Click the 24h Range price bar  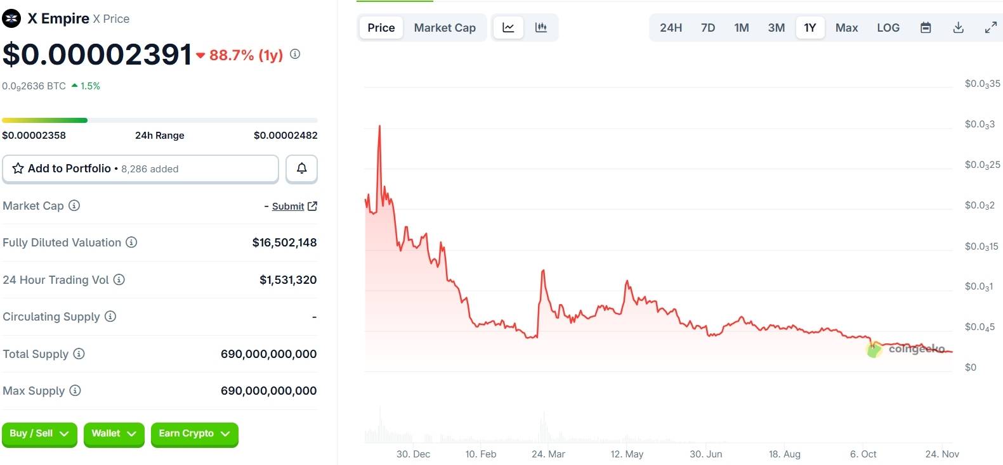click(x=159, y=120)
